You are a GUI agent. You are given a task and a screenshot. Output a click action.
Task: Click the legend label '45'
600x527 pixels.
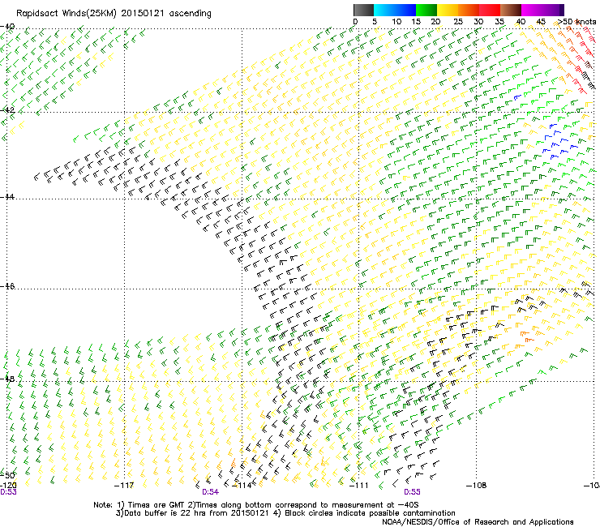pos(541,22)
